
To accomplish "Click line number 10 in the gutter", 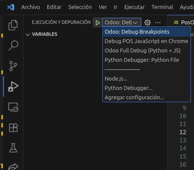I will tap(183, 116).
